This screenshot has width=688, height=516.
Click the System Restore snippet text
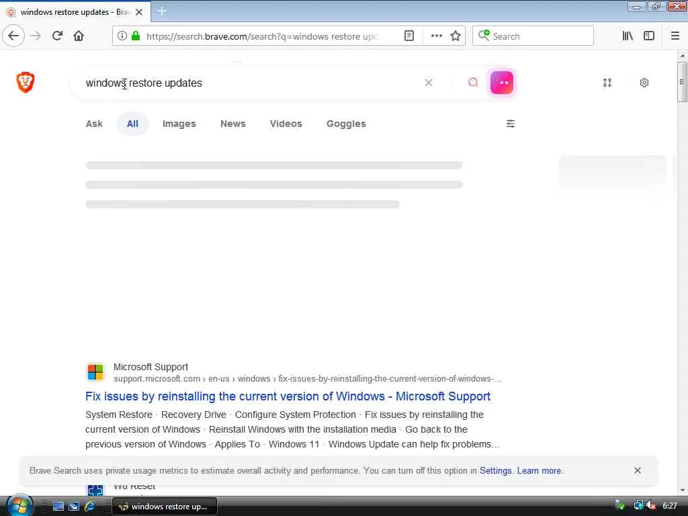(118, 415)
